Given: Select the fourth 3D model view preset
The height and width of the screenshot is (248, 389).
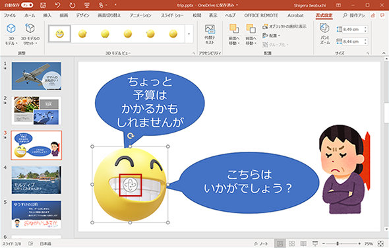Looking at the screenshot, I should click(x=128, y=34).
